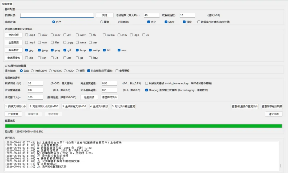Uncheck the 大小 compare parameter
Screen dimensions: 288x173
[x=149, y=22]
